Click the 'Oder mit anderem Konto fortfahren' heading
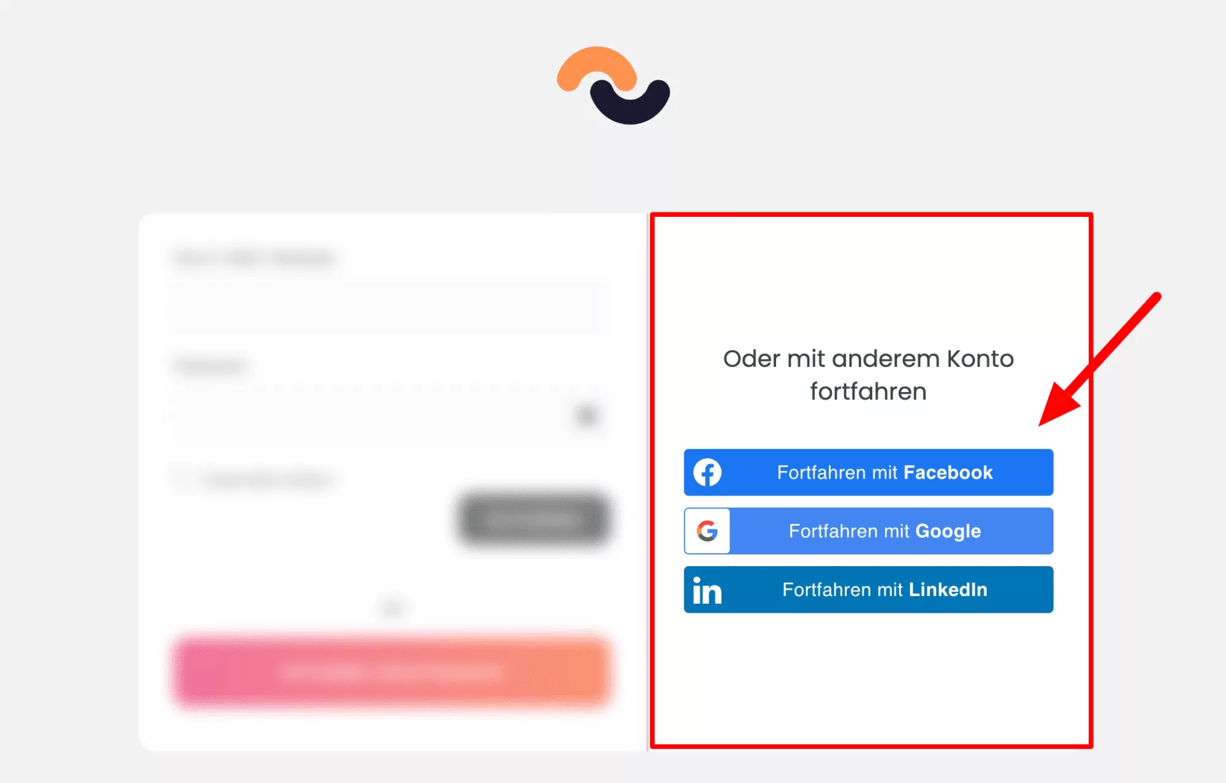This screenshot has height=783, width=1226. click(x=869, y=375)
